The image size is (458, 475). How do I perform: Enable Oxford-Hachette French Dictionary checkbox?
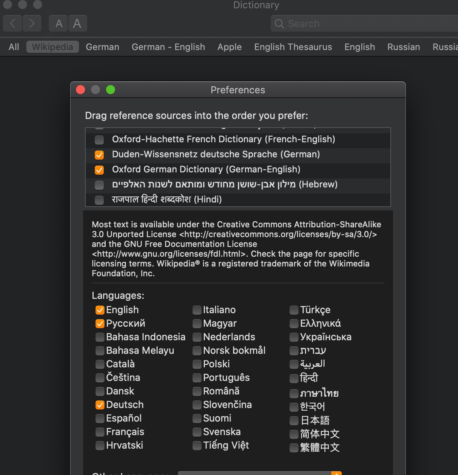(x=99, y=140)
